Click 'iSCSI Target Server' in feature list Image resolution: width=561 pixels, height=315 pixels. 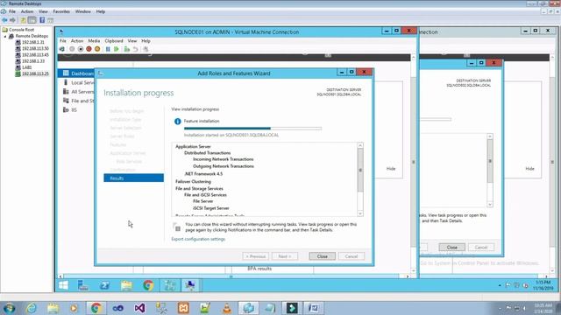(211, 208)
